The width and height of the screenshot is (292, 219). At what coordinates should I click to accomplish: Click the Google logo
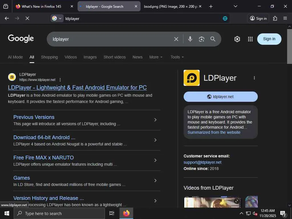[x=21, y=38]
